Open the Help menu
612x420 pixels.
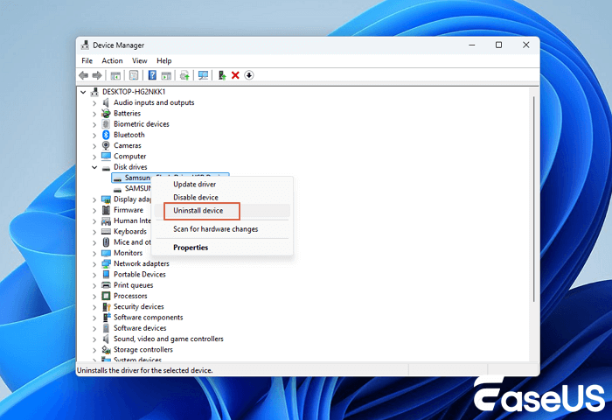pos(164,60)
